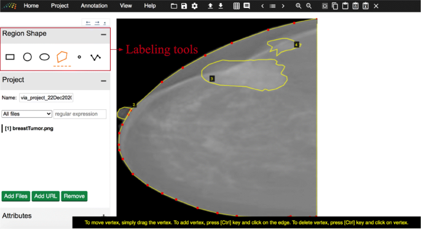Paste regions clipboard icon
This screenshot has height=229, width=421.
[x=345, y=6]
